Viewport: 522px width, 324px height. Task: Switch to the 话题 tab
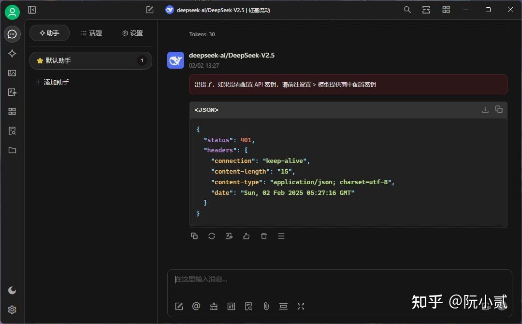pyautogui.click(x=91, y=33)
